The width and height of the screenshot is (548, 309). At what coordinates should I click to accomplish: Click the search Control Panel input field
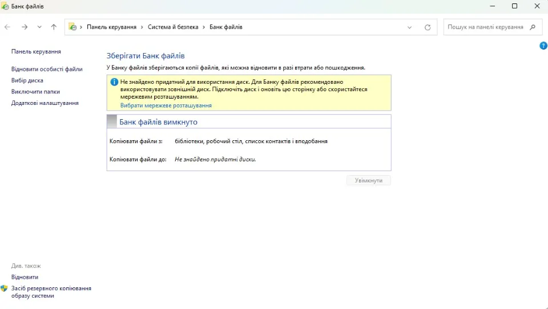(x=485, y=27)
